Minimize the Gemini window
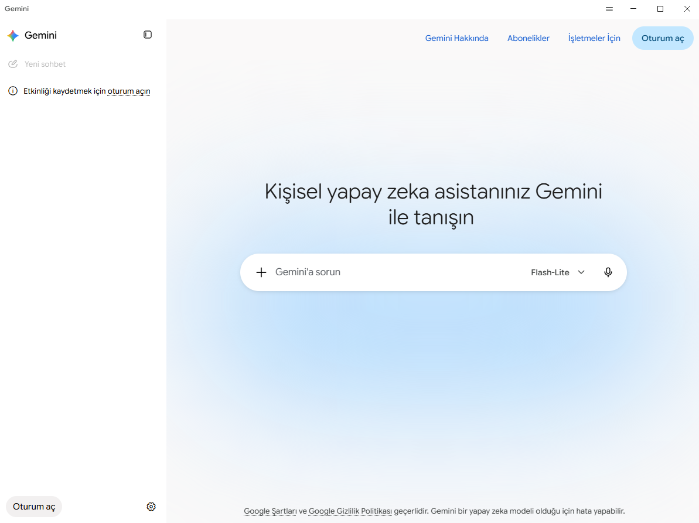Viewport: 699px width, 523px height. pyautogui.click(x=633, y=9)
